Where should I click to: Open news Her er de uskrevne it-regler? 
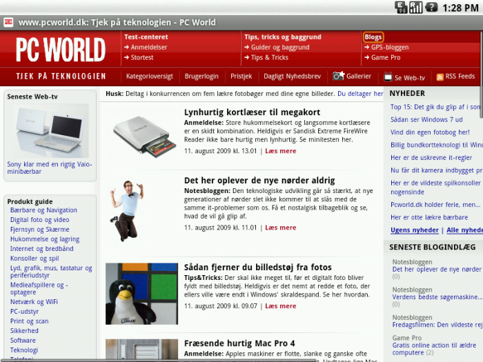click(431, 158)
